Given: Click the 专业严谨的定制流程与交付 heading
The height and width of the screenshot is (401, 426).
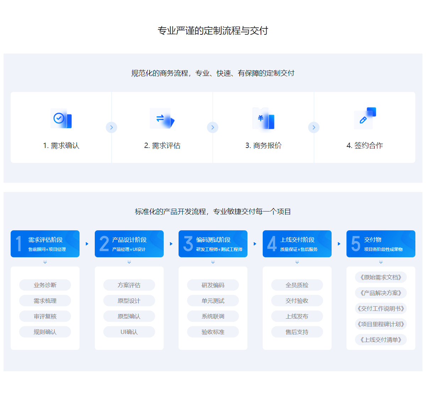Looking at the screenshot, I should coord(213,31).
